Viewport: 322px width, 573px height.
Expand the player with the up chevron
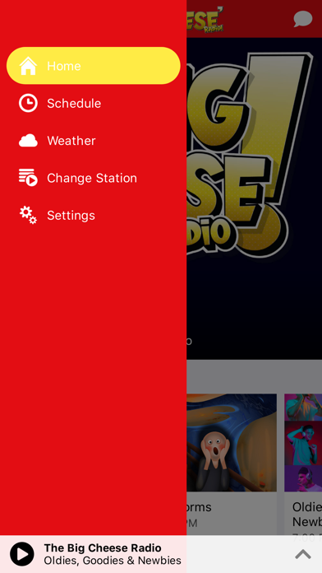[302, 554]
